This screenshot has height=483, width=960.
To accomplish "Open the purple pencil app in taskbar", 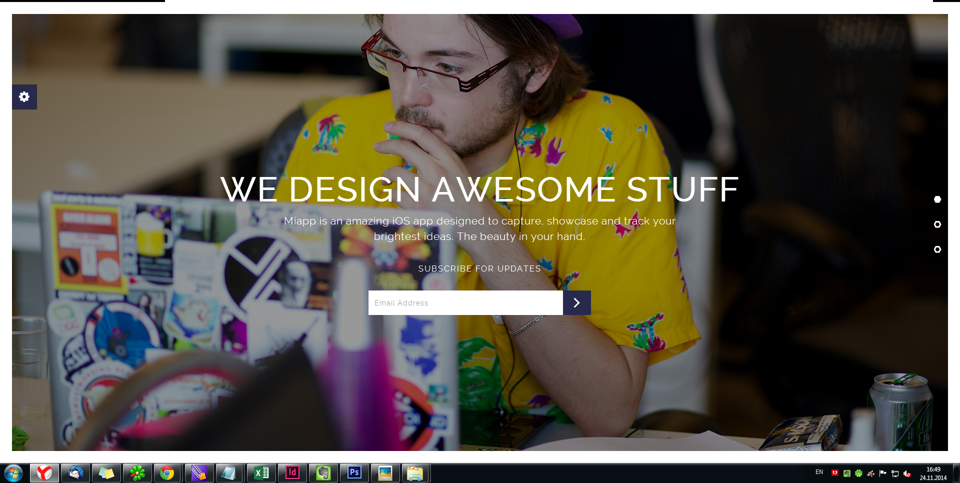I will (199, 473).
